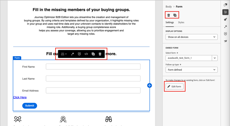
Task: Click the sparkle personalization icon in the black floating toolbar
Action: [72, 54]
